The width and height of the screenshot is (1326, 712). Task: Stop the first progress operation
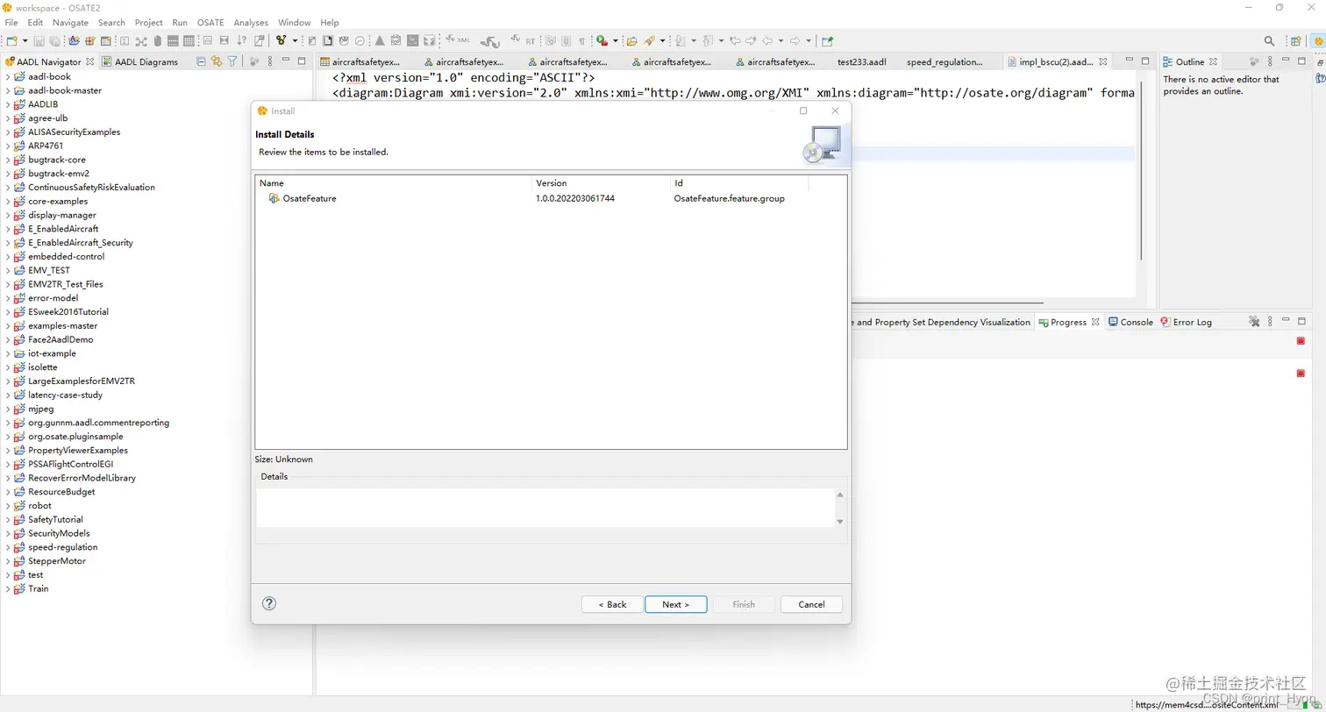tap(1301, 340)
